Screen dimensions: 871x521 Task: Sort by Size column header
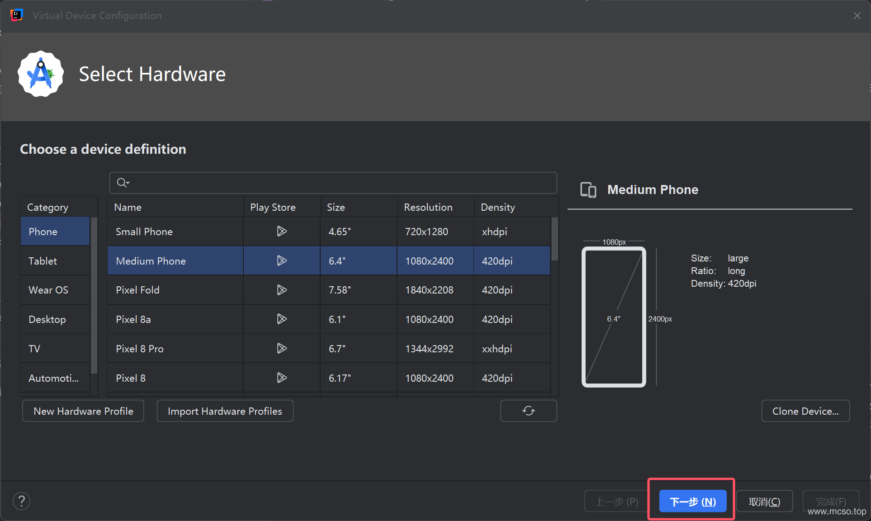click(x=359, y=207)
